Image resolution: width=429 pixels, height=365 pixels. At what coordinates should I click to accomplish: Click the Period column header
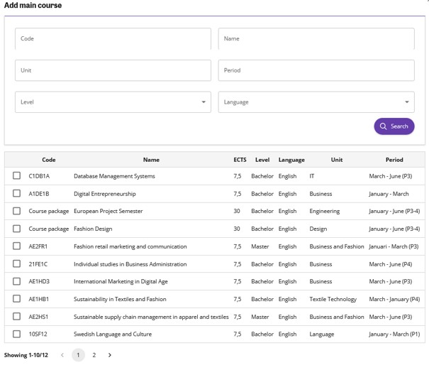[394, 160]
